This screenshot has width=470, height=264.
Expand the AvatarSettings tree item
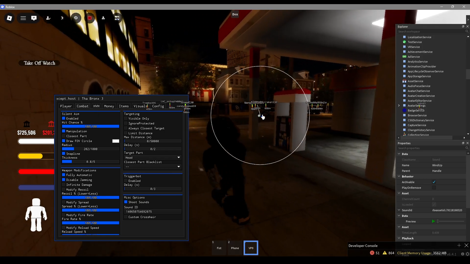click(399, 106)
